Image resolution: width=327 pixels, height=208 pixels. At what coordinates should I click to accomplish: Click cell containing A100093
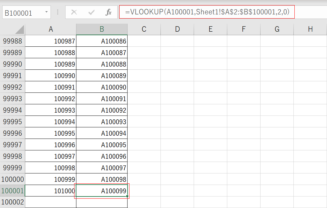tap(102, 122)
